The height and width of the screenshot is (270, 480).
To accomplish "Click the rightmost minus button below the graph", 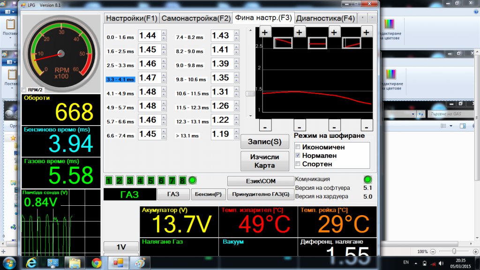I will tap(367, 126).
